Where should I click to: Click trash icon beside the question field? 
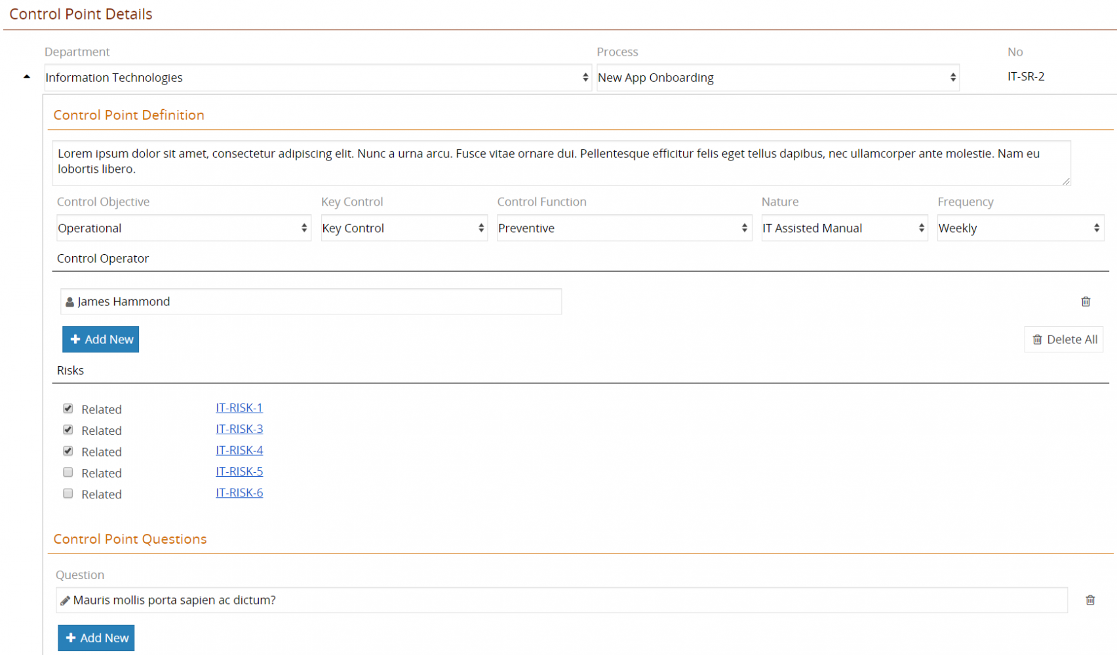pyautogui.click(x=1090, y=600)
